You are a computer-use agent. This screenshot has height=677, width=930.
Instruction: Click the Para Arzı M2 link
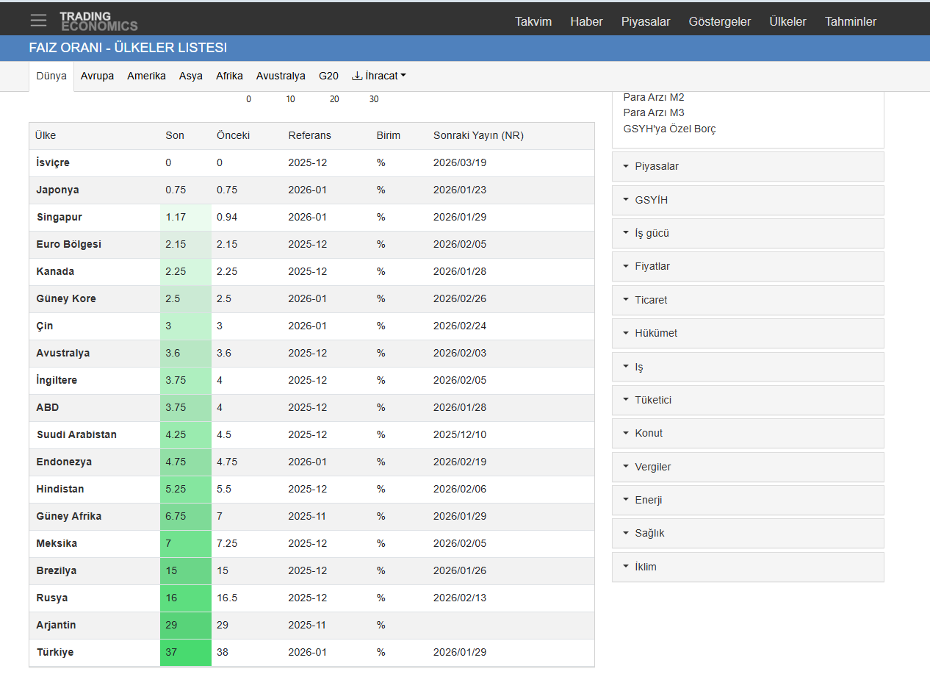click(654, 97)
